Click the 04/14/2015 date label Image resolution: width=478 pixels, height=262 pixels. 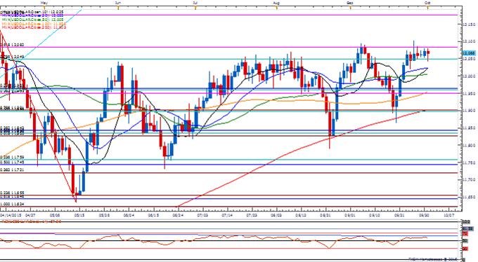click(x=11, y=215)
